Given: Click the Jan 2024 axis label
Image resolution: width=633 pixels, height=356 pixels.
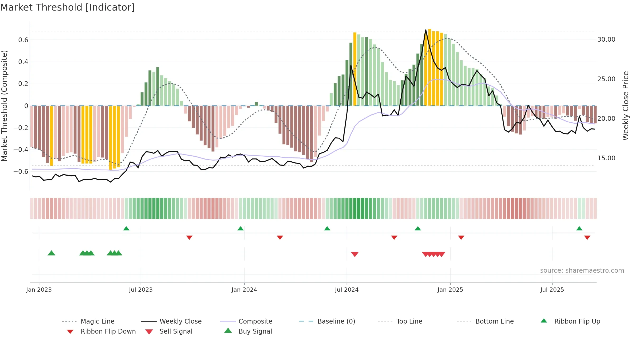Looking at the screenshot, I should click(x=244, y=290).
